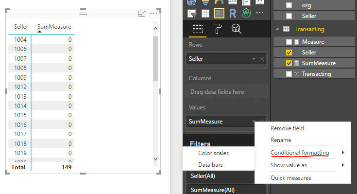The width and height of the screenshot is (357, 194).
Task: Check the org field checkbox
Action: click(289, 5)
